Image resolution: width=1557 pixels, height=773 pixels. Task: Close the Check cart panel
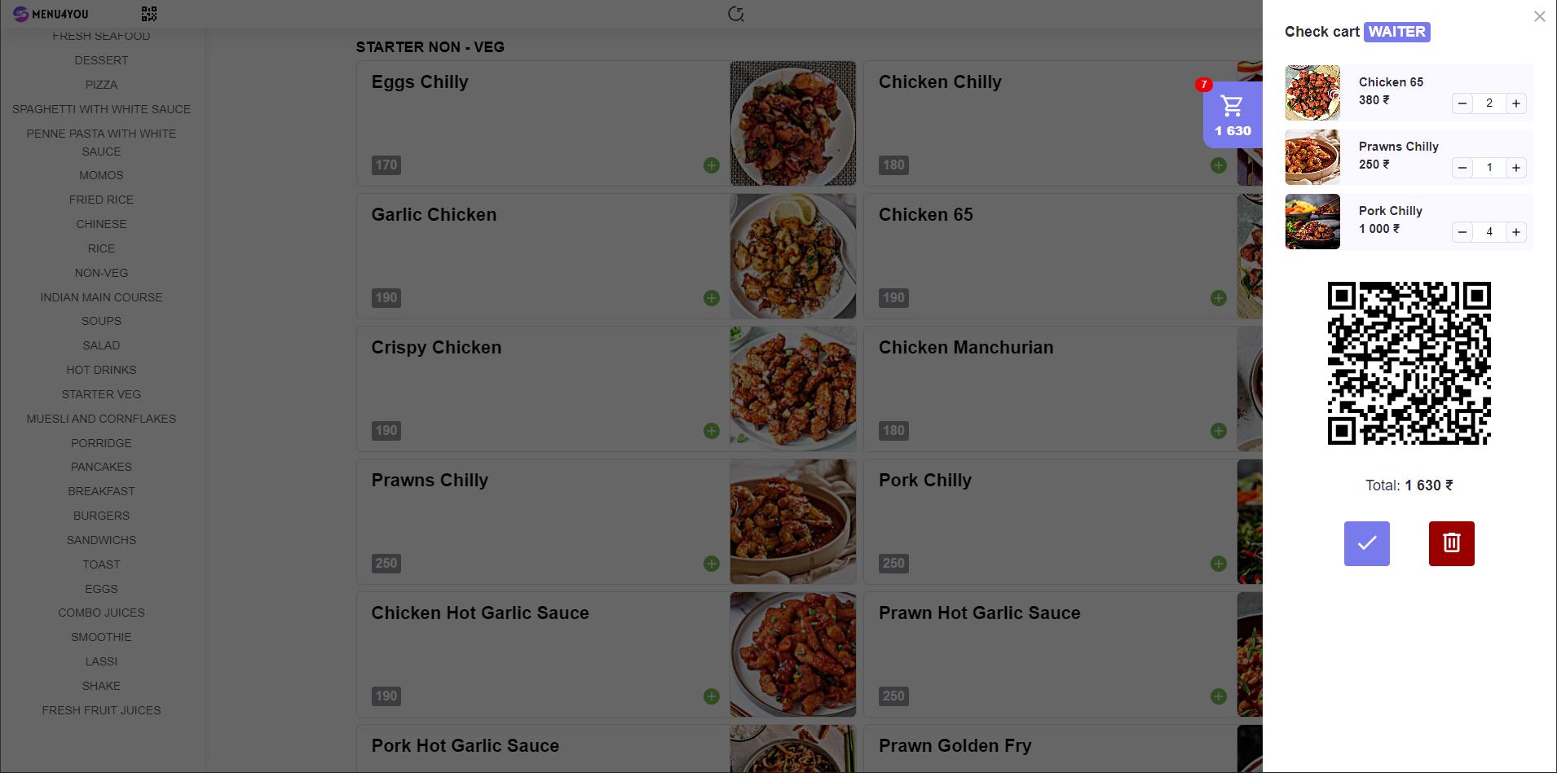[1539, 16]
